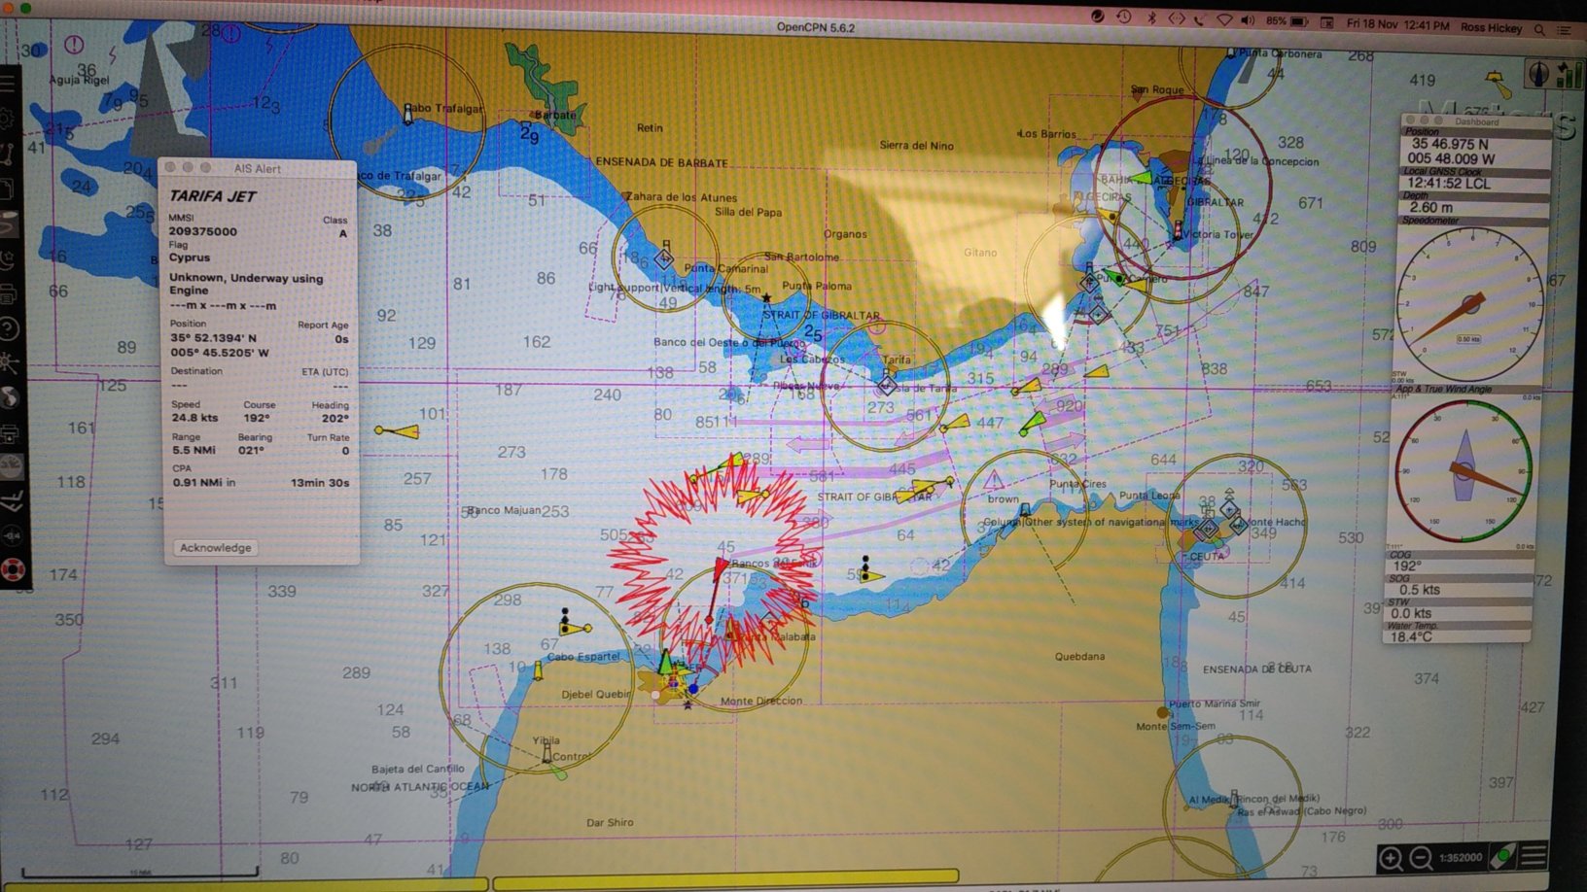
Task: Click the GNSS clock value 12:41:52 LCL
Action: 1448,183
